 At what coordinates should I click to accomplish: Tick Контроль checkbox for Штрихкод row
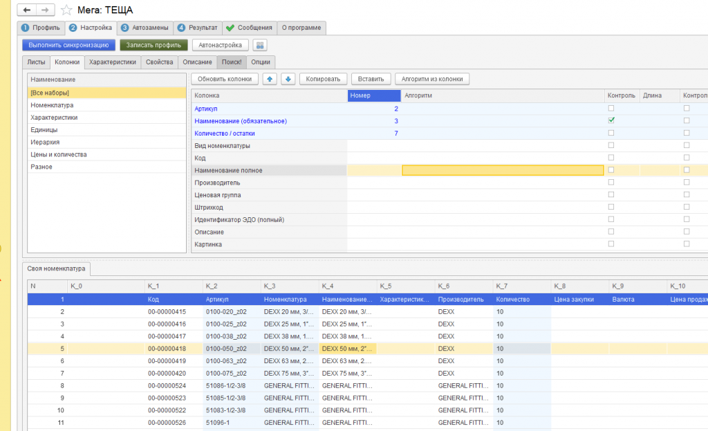[611, 208]
